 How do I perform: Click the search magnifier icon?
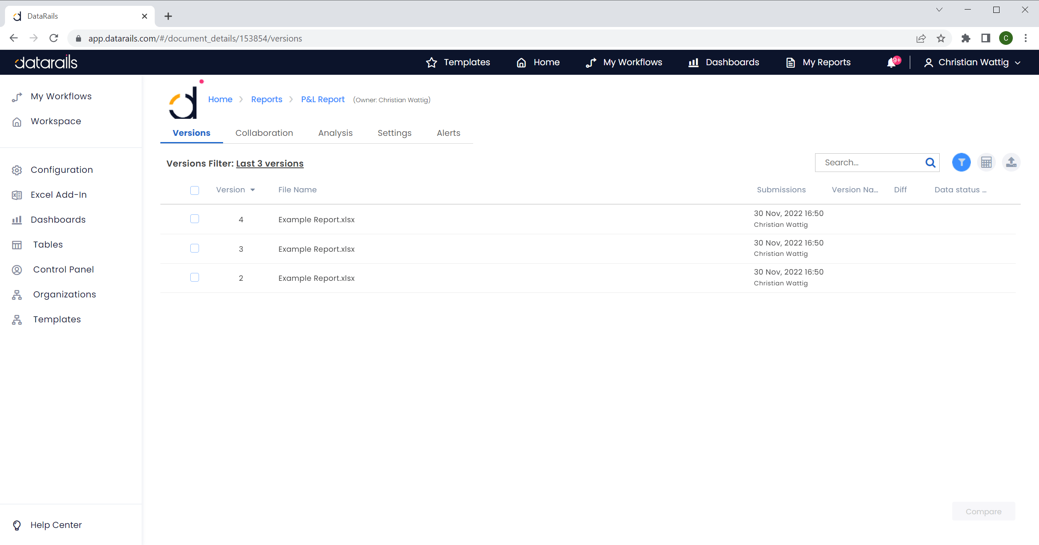coord(930,163)
